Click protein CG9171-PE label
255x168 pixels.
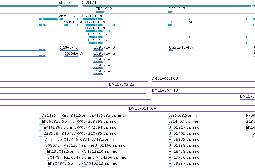pyautogui.click(x=104, y=71)
